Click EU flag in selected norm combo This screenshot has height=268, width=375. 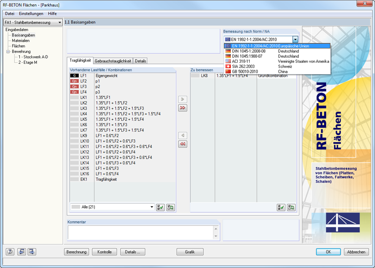point(228,39)
